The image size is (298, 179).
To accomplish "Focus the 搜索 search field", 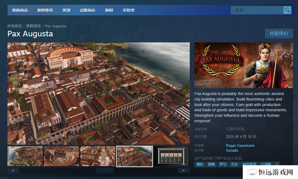I will pyautogui.click(x=257, y=10).
